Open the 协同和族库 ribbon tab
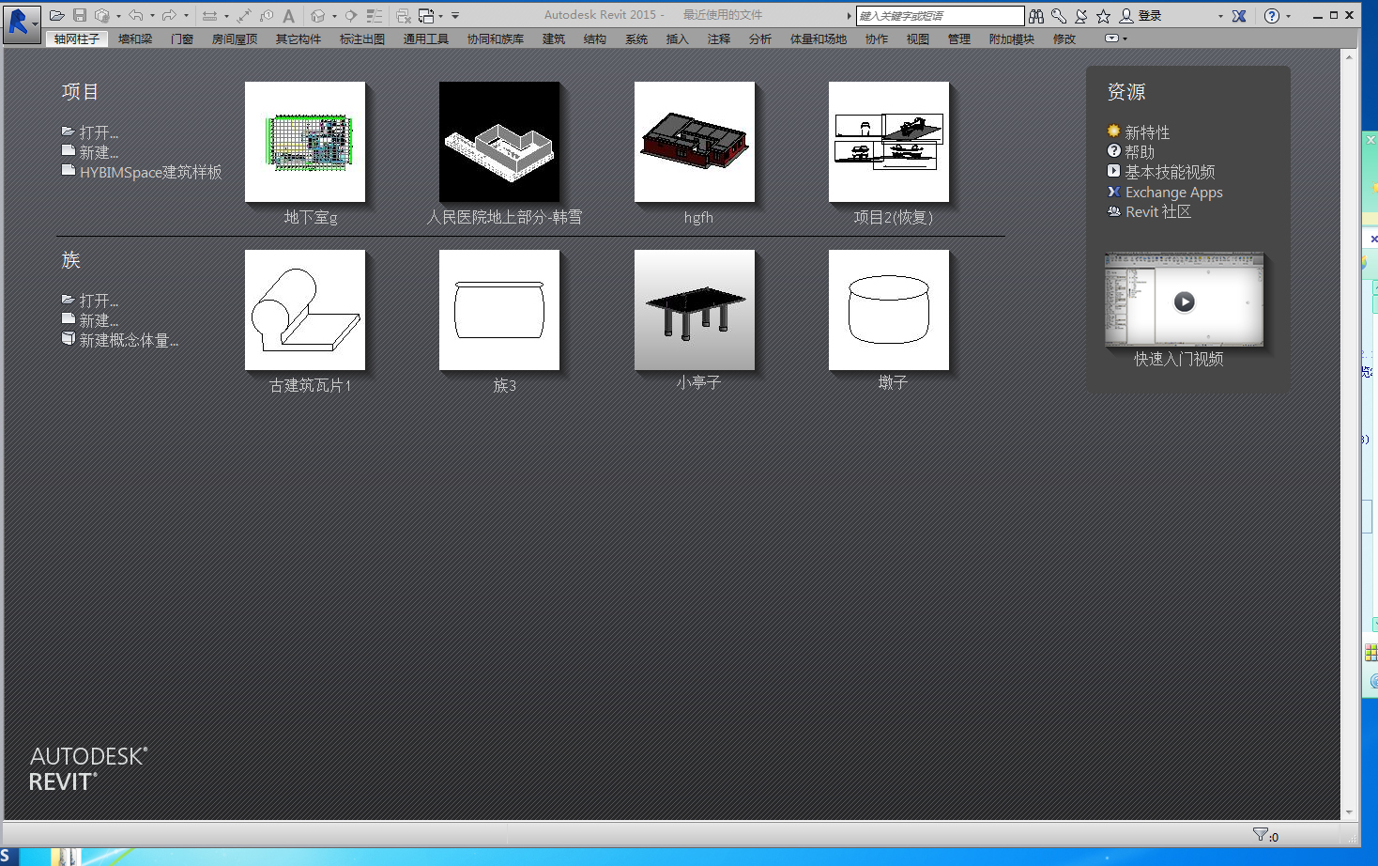This screenshot has height=866, width=1378. tap(496, 39)
